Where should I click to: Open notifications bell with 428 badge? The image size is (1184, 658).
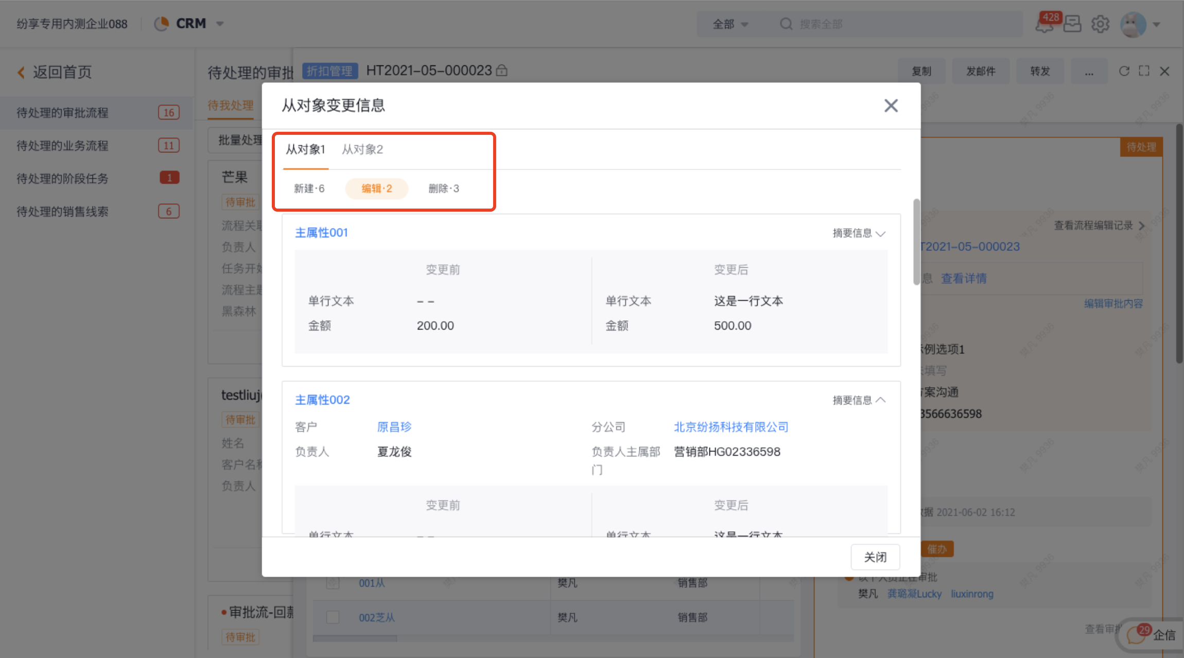pyautogui.click(x=1045, y=24)
